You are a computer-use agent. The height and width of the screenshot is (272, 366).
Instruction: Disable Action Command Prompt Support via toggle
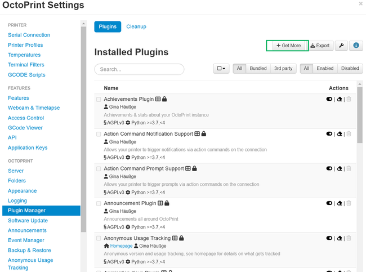coord(329,168)
